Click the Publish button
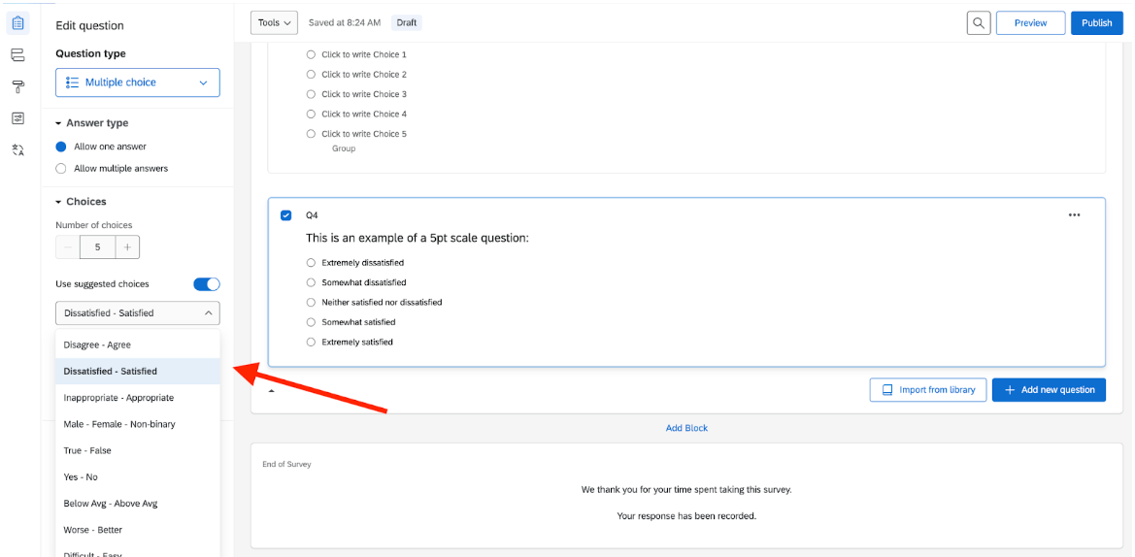Image resolution: width=1135 pixels, height=557 pixels. point(1096,23)
